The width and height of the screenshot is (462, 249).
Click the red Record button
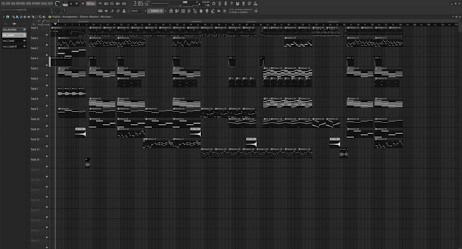click(83, 4)
